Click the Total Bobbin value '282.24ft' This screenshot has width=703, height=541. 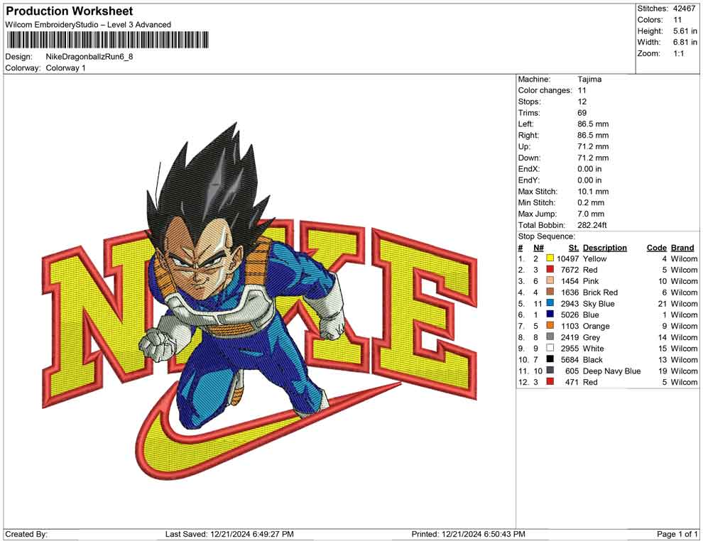592,225
